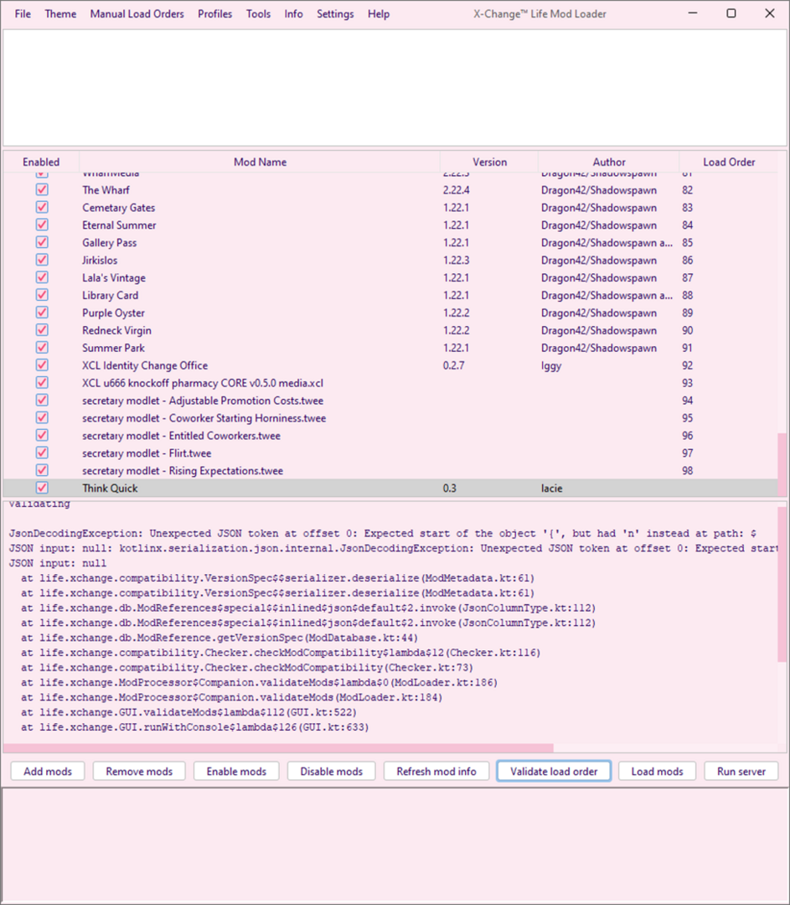790x905 pixels.
Task: Click the Enable mods button
Action: click(x=236, y=771)
